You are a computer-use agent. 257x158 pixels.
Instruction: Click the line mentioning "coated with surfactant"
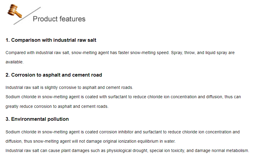(123, 97)
